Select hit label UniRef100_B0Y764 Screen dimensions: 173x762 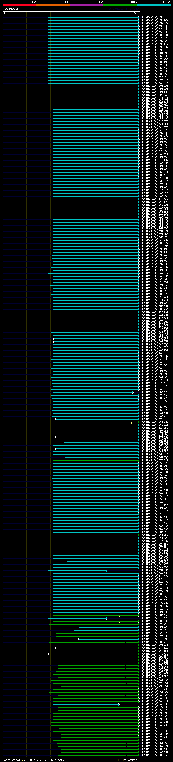[x=155, y=573]
